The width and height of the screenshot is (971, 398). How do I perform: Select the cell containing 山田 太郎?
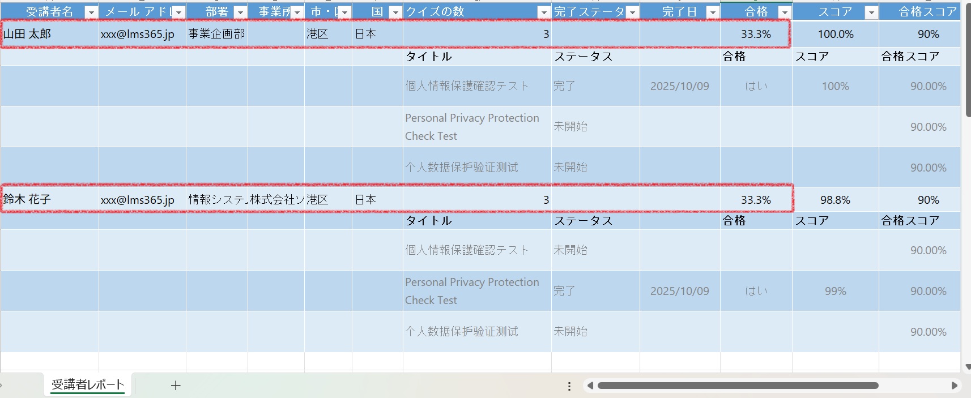tap(50, 34)
